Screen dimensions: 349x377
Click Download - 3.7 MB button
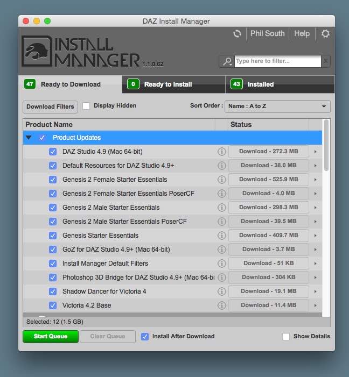click(x=269, y=250)
